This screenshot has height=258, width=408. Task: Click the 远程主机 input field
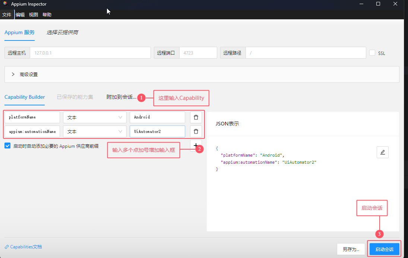90,53
